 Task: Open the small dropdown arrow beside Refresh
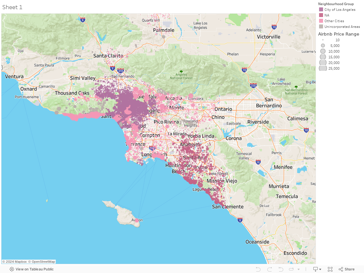[299, 269]
